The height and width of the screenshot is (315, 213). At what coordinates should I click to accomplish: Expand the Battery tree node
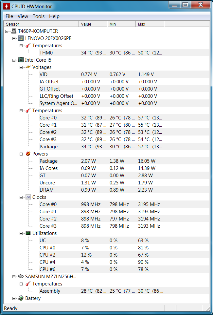(x=14, y=298)
